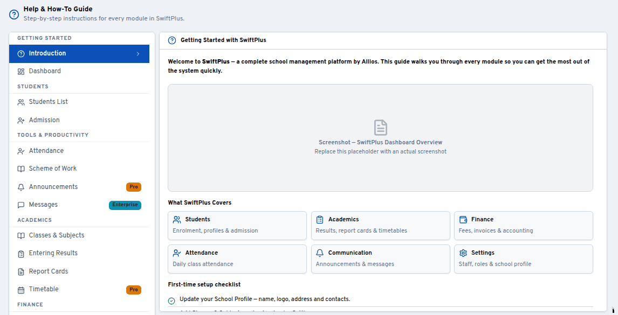Click the Messages speech bubble icon
This screenshot has height=315, width=618.
(x=21, y=205)
